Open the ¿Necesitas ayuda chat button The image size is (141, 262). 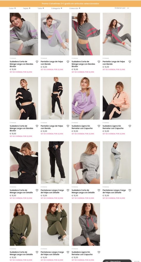coord(117,261)
